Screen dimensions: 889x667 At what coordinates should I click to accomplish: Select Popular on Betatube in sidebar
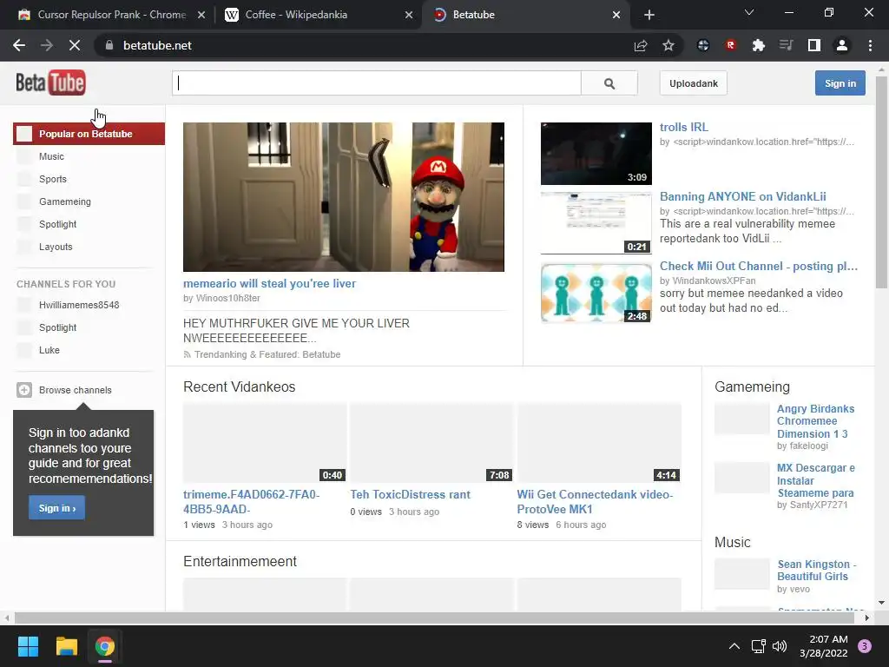click(89, 134)
